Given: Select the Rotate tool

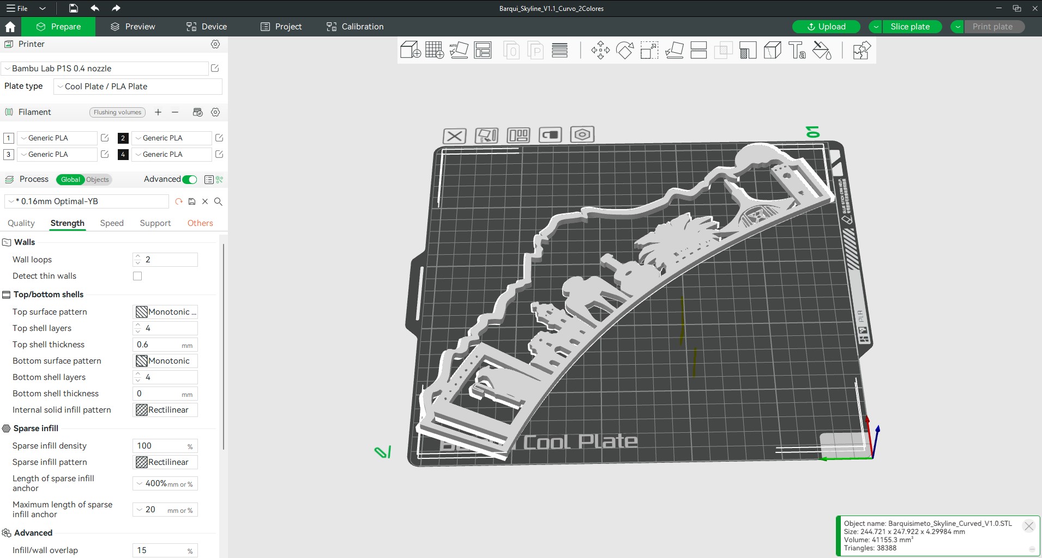Looking at the screenshot, I should pyautogui.click(x=625, y=51).
